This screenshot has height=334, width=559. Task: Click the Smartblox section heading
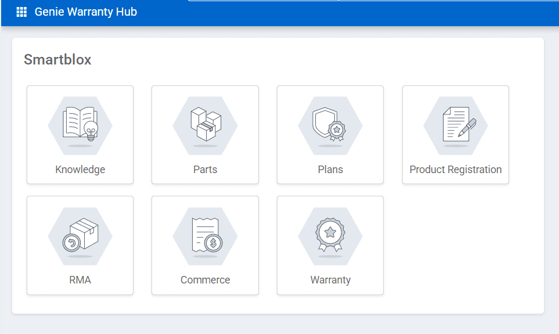coord(57,59)
